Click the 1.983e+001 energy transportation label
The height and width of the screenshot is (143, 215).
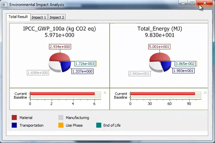pyautogui.click(x=183, y=71)
